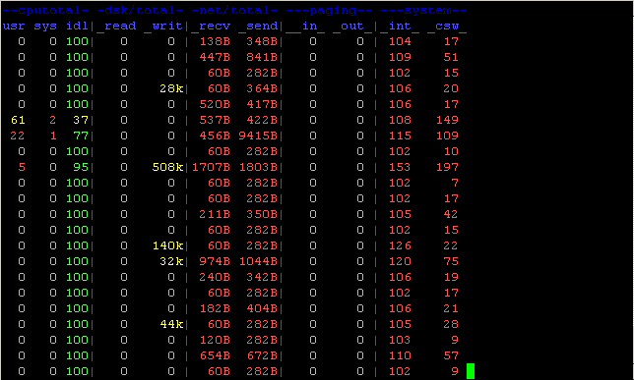The image size is (634, 380).
Task: Select the recv value 974B
Action: (x=215, y=261)
